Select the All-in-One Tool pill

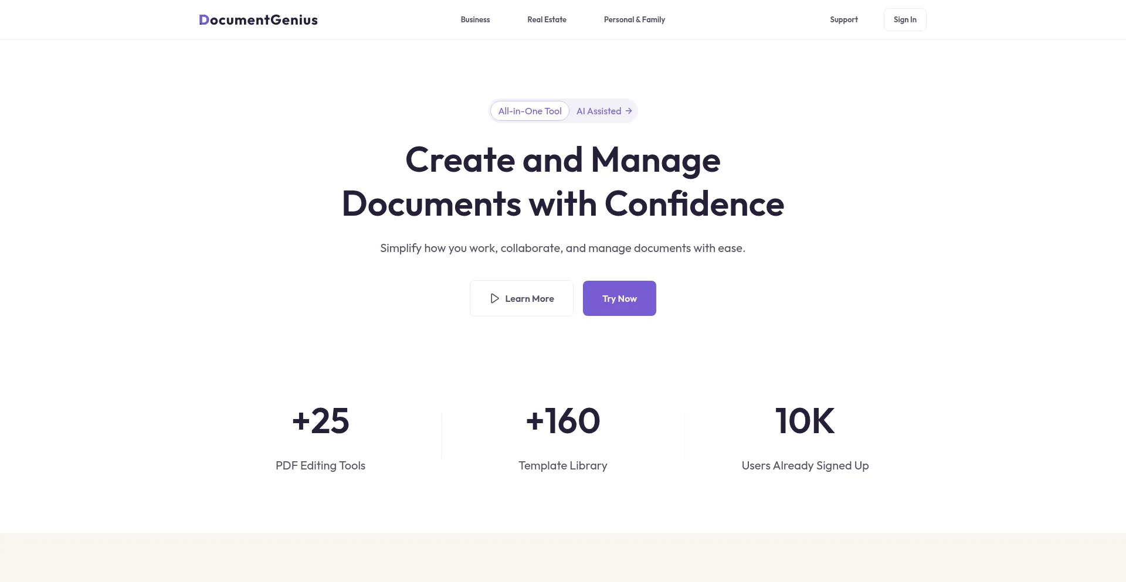530,111
